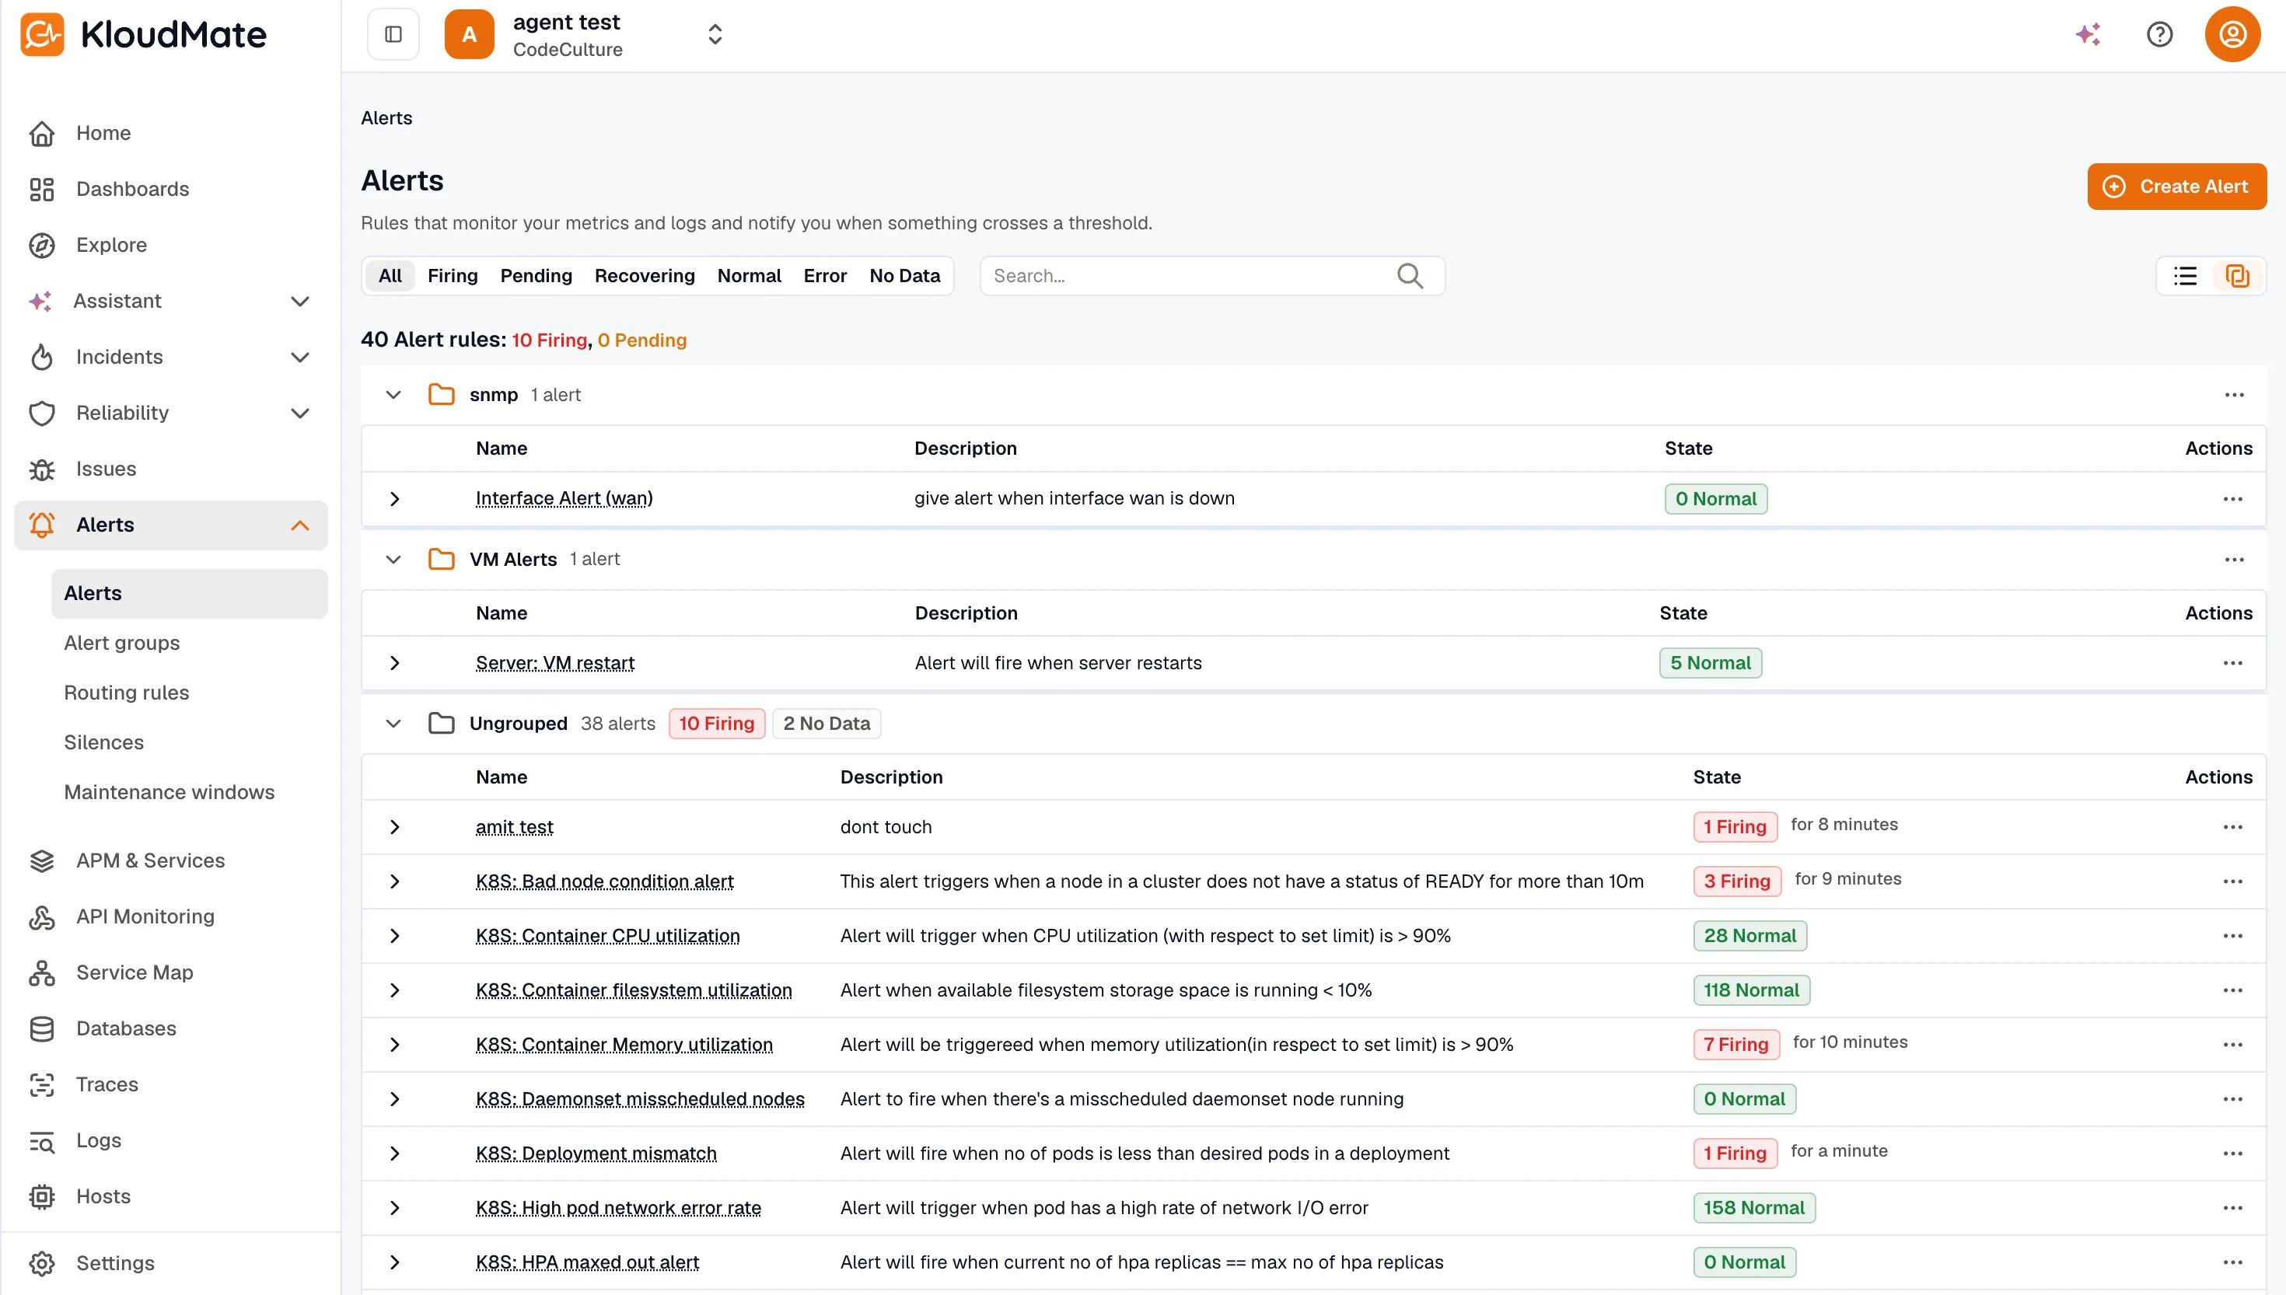Click the 2 No Data badge
The height and width of the screenshot is (1295, 2286).
point(827,724)
